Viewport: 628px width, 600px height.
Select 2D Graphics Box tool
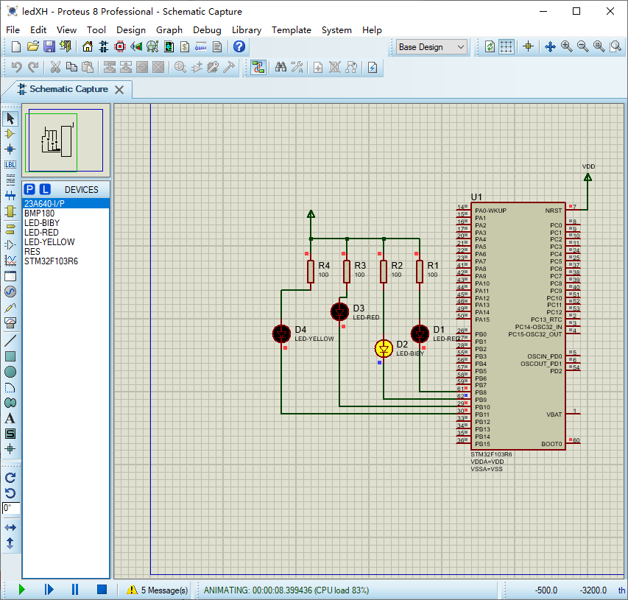click(x=10, y=356)
